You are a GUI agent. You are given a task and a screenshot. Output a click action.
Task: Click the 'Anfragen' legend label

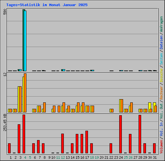point(161,24)
